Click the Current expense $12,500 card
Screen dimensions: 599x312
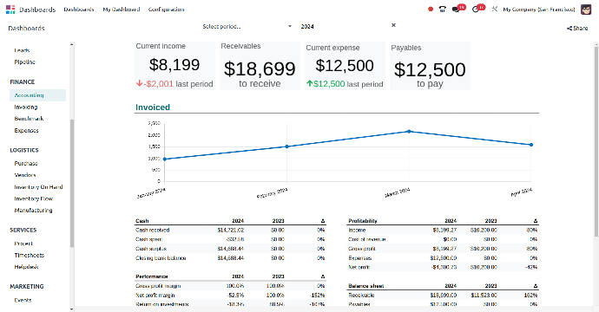(345, 66)
